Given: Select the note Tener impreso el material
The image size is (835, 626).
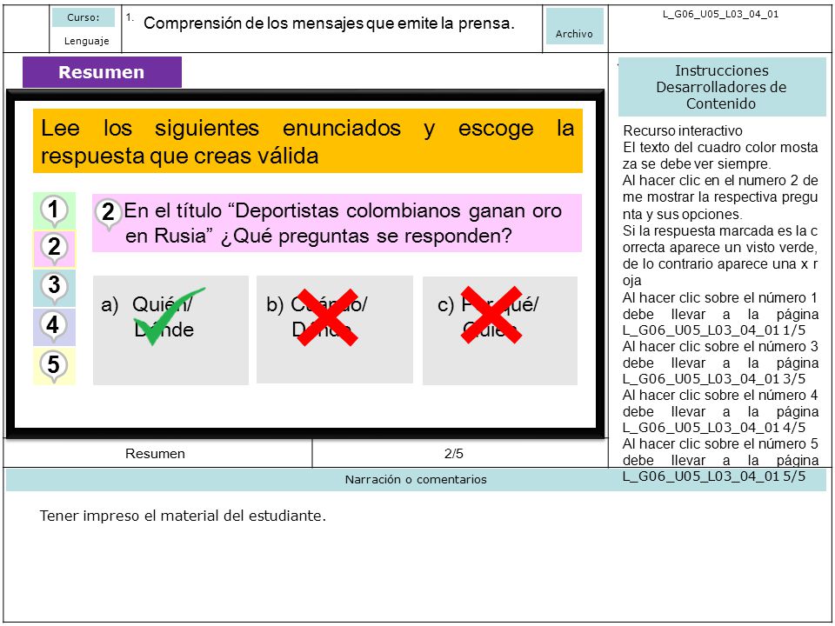Looking at the screenshot, I should tap(183, 516).
